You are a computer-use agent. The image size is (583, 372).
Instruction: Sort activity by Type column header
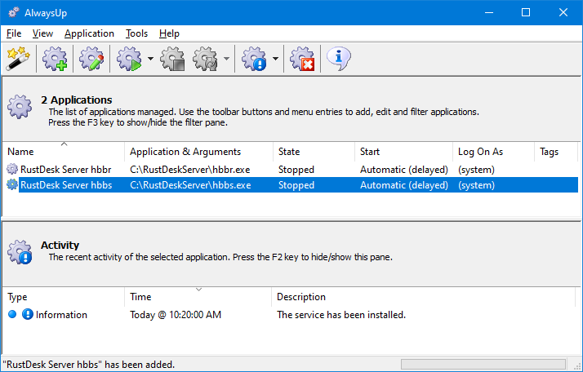[x=64, y=297]
